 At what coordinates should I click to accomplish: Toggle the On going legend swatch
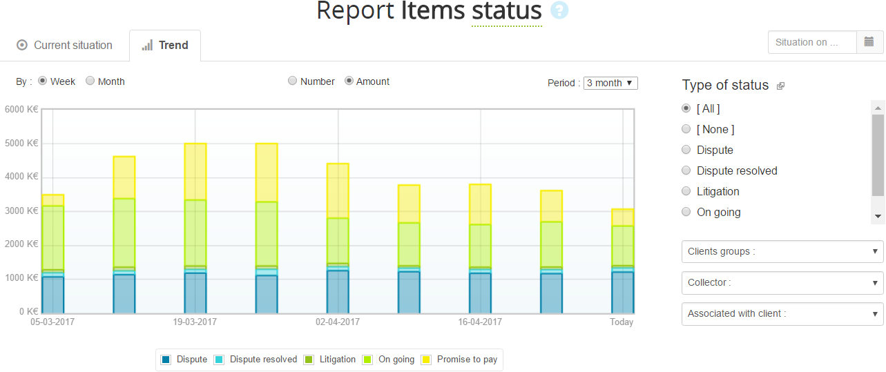coord(367,360)
